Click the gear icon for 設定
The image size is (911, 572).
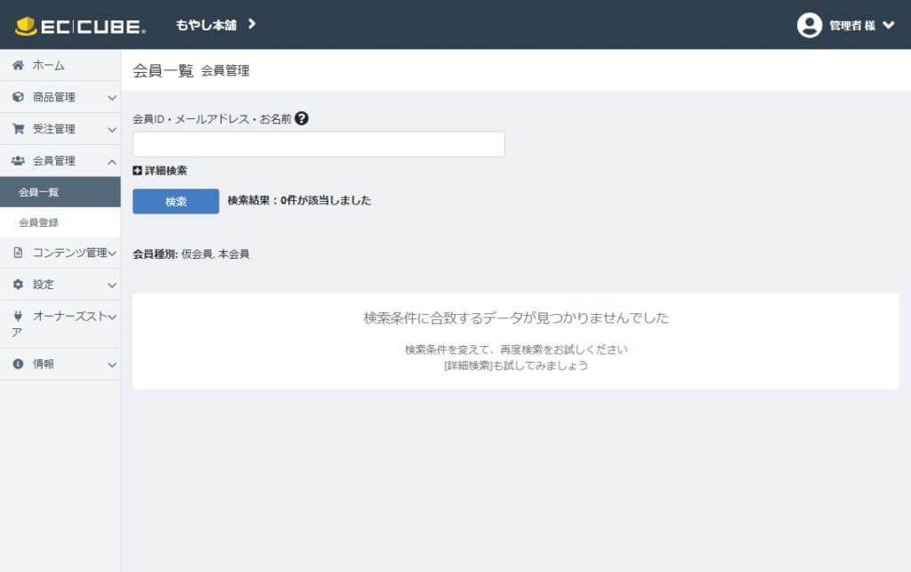point(18,285)
